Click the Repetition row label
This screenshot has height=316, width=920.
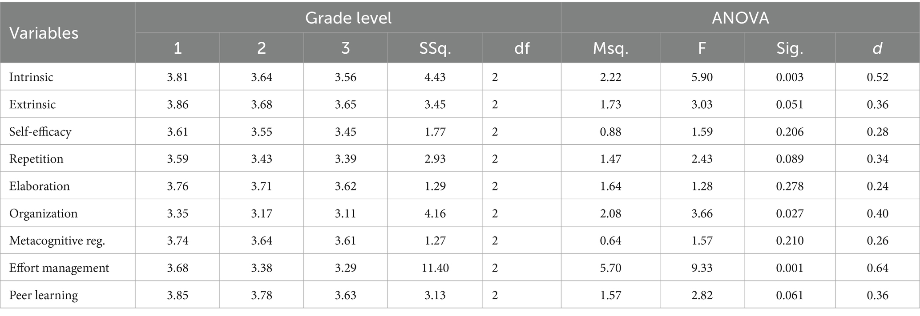click(x=36, y=159)
